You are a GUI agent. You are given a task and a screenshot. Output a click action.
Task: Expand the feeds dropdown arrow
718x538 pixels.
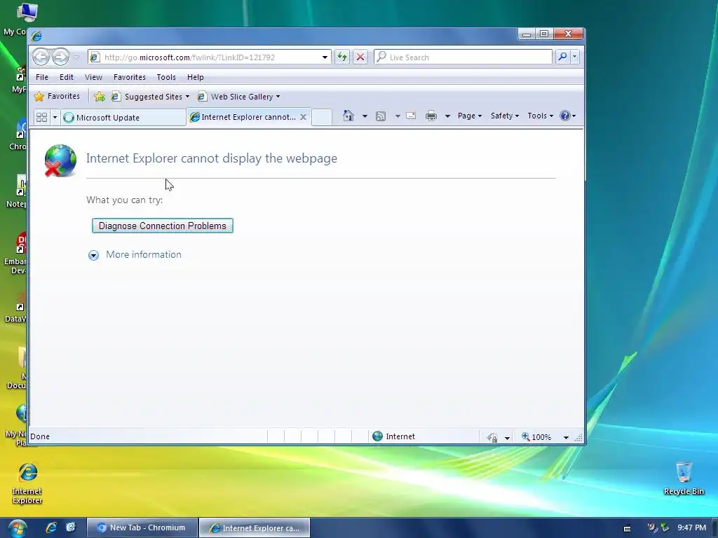(398, 116)
